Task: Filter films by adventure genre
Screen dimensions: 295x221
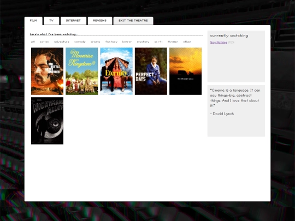Action: (x=62, y=41)
